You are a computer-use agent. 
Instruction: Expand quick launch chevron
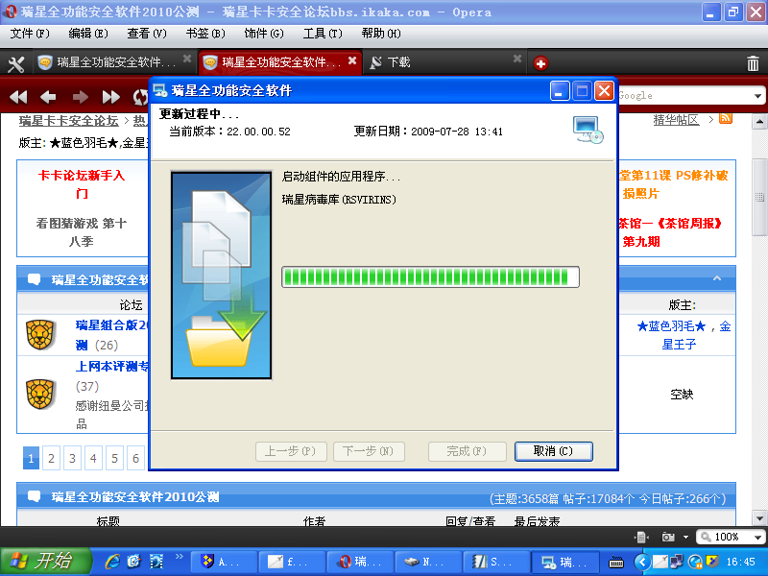tap(179, 556)
